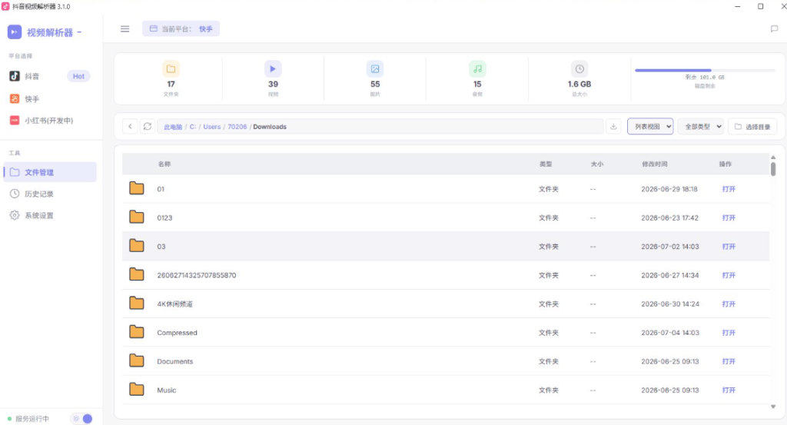Select the 小红书(开发中) platform icon
The image size is (787, 425).
[x=15, y=121]
